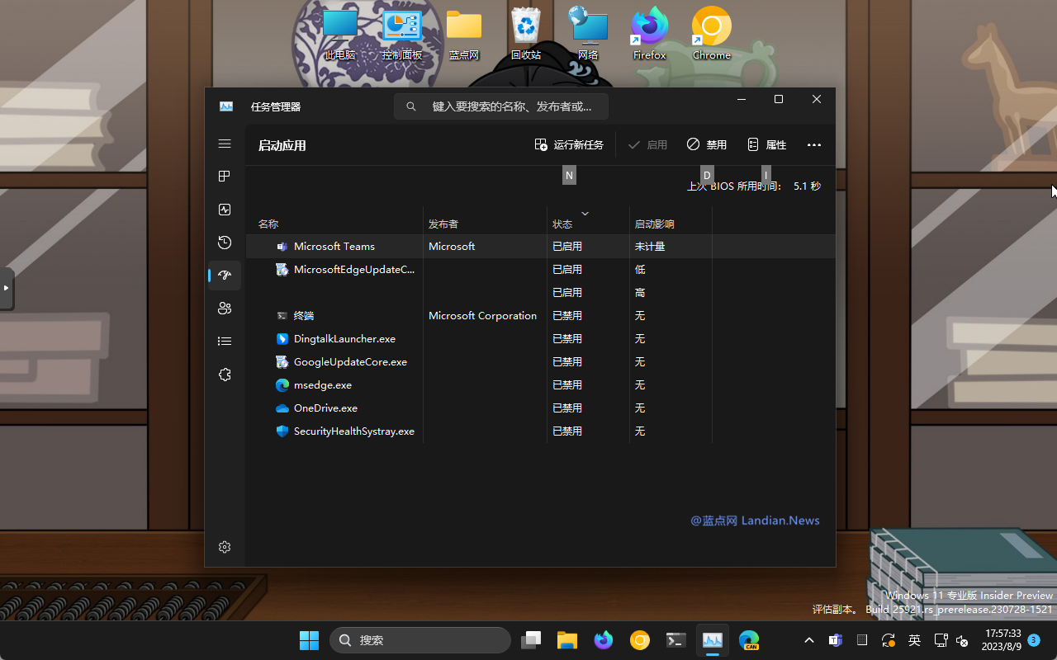Open the Services page puzzle icon
Image resolution: width=1057 pixels, height=660 pixels.
[225, 375]
